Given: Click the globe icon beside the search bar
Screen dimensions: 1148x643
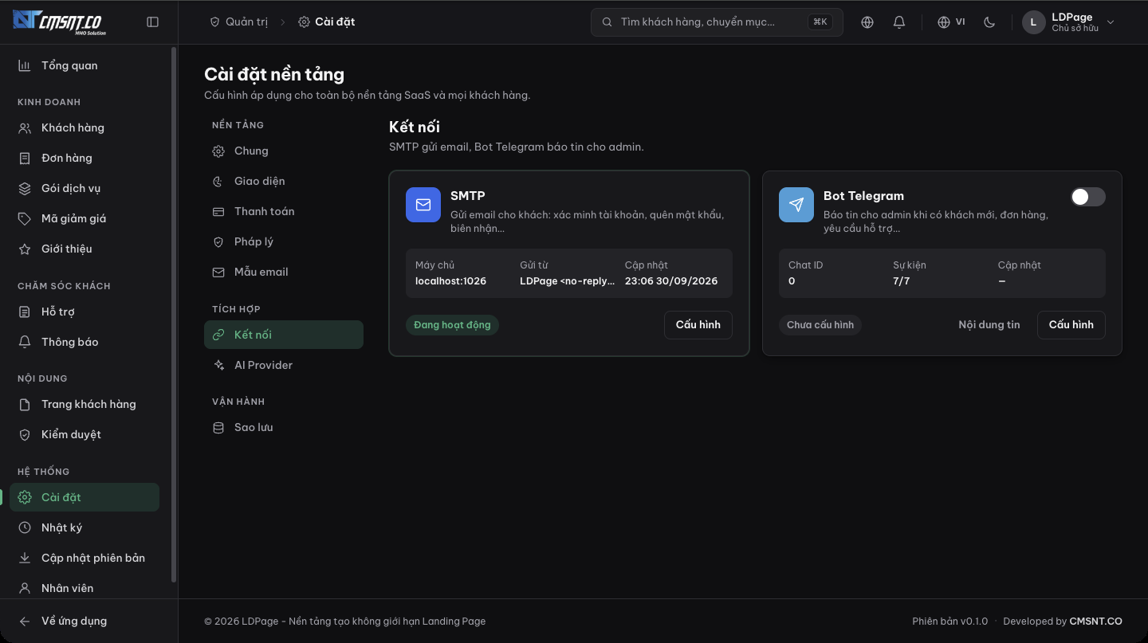Looking at the screenshot, I should point(867,22).
